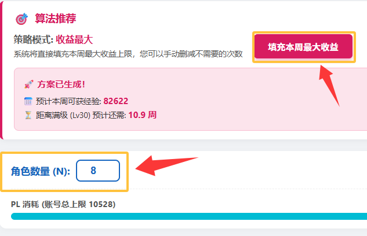Click the 10.9 周 remaining time value
367x236 pixels.
tap(141, 115)
